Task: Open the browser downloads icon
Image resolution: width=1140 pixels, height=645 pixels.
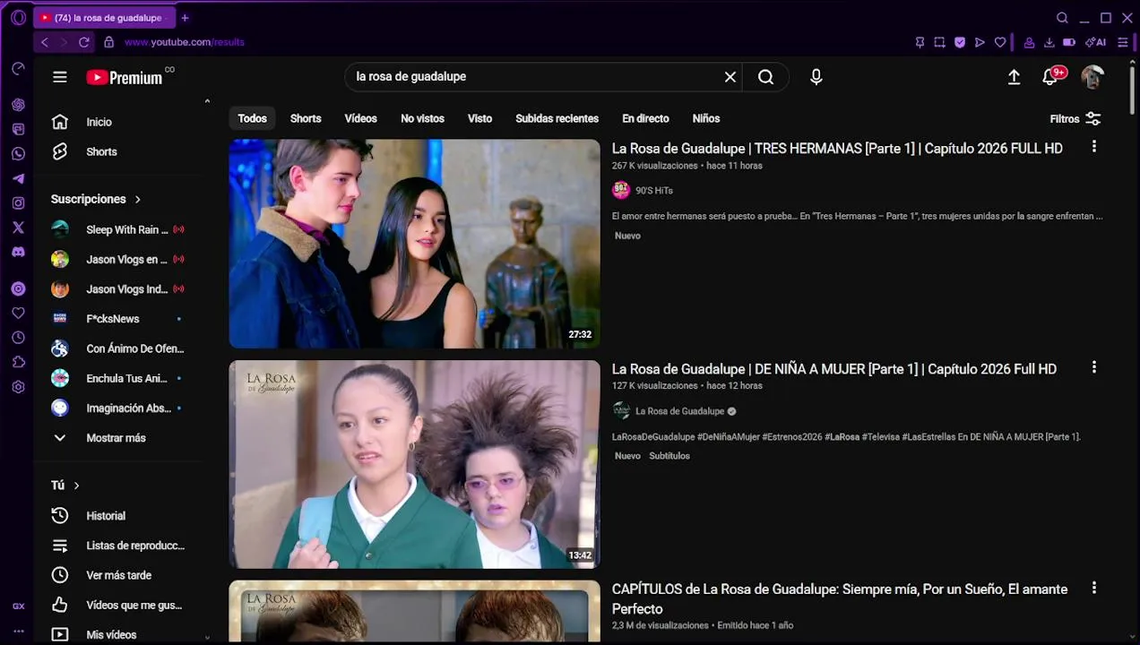Action: point(1049,42)
